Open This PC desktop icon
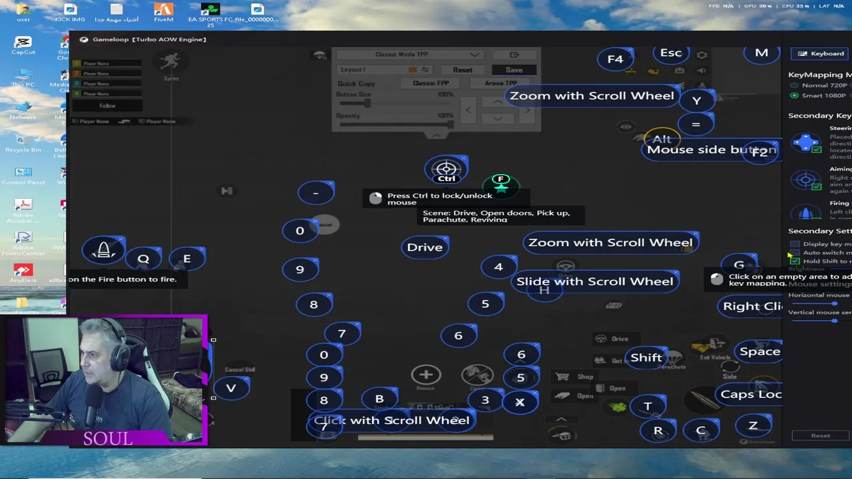 pyautogui.click(x=23, y=77)
